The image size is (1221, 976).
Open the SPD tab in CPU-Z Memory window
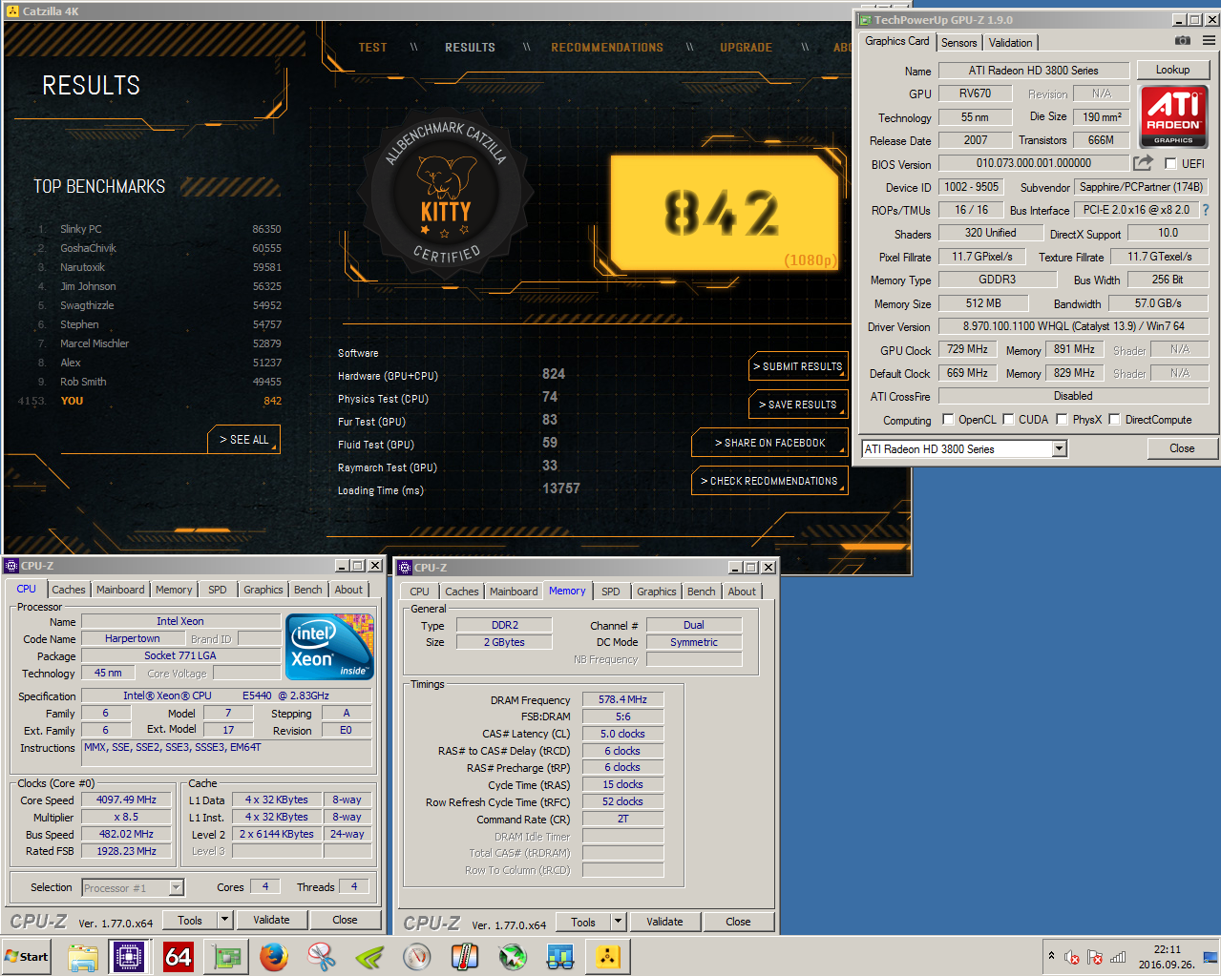(x=611, y=592)
